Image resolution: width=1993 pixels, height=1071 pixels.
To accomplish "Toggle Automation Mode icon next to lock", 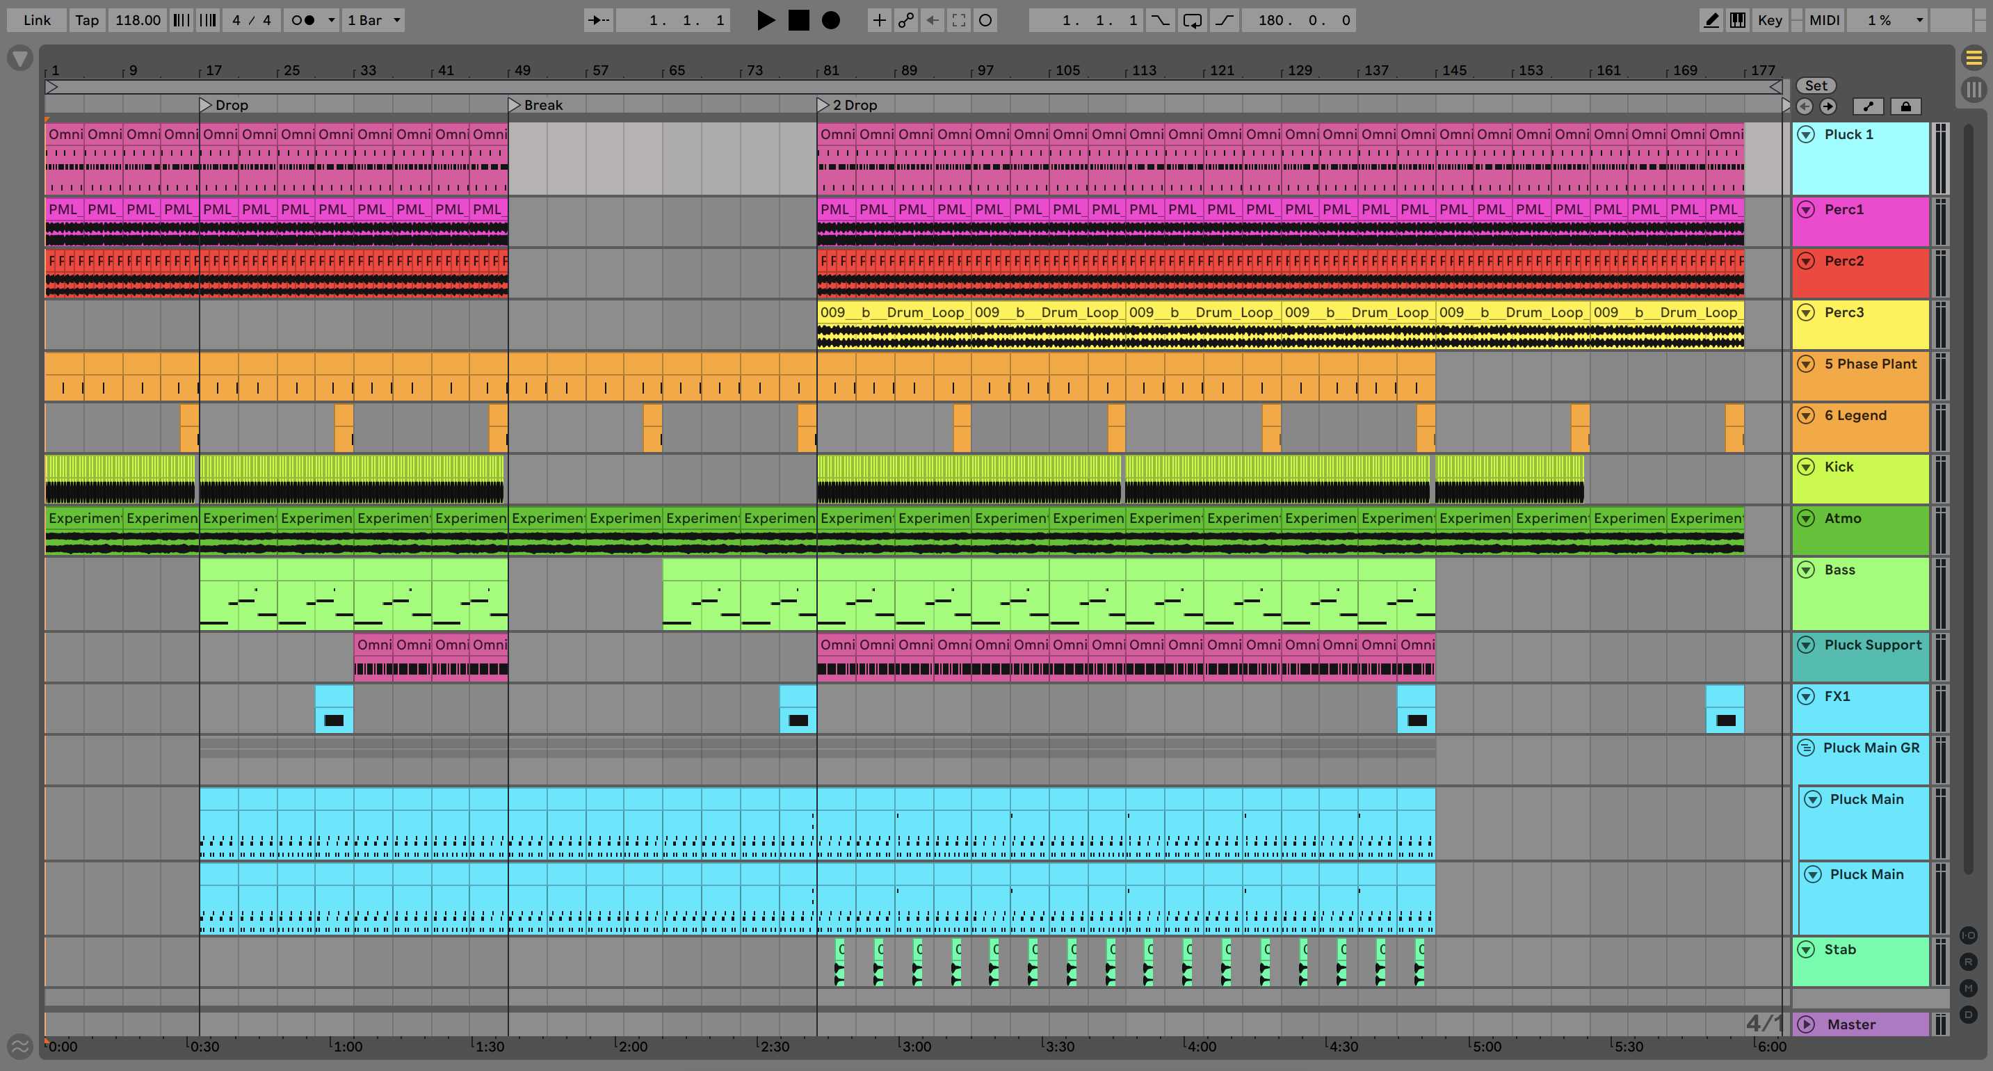I will pos(1868,107).
